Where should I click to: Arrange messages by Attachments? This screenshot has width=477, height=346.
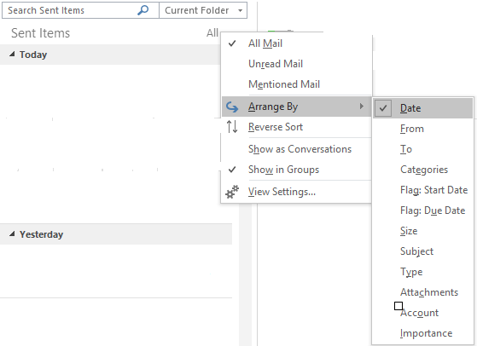pos(423,292)
